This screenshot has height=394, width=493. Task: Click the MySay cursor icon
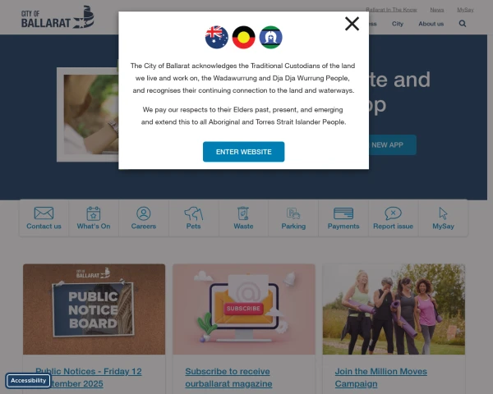pyautogui.click(x=443, y=213)
